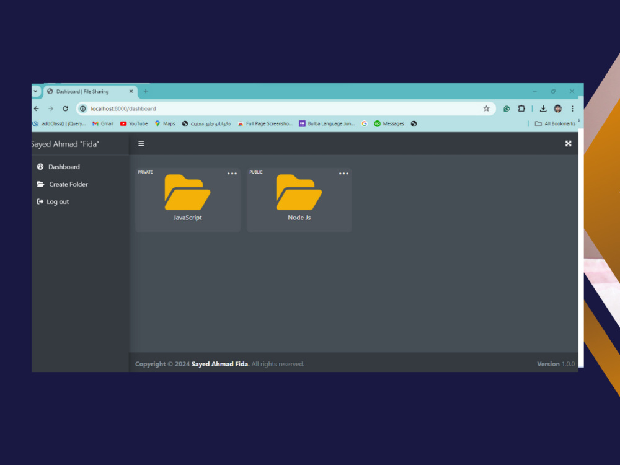Open the tab search dropdown arrow

(35, 91)
